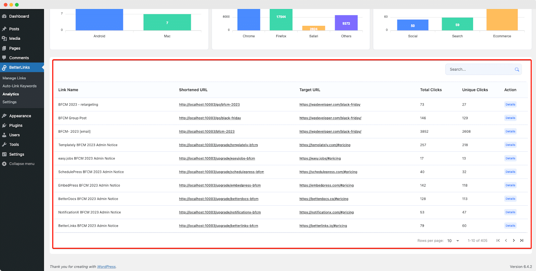Open target URL schedulepress.com/#pricing
The height and width of the screenshot is (271, 536).
[x=328, y=172]
